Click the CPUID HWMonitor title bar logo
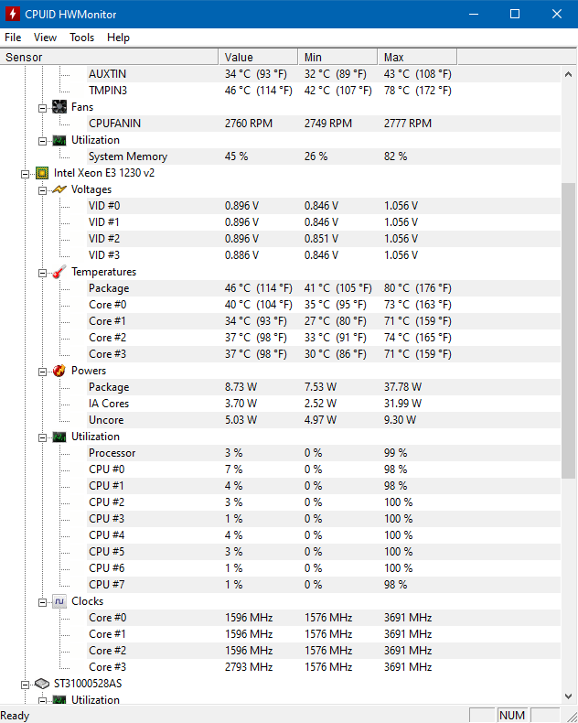The image size is (578, 723). (x=13, y=14)
